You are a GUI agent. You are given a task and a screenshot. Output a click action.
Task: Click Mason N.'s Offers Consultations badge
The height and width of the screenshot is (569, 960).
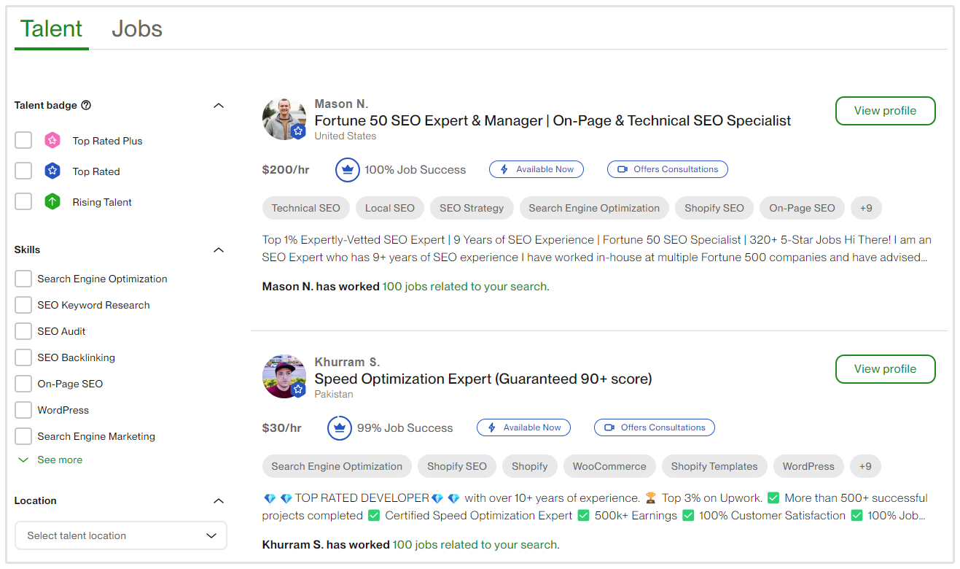pyautogui.click(x=667, y=169)
